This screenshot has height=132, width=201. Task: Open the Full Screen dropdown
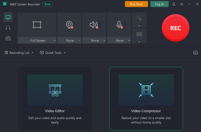tap(37, 40)
